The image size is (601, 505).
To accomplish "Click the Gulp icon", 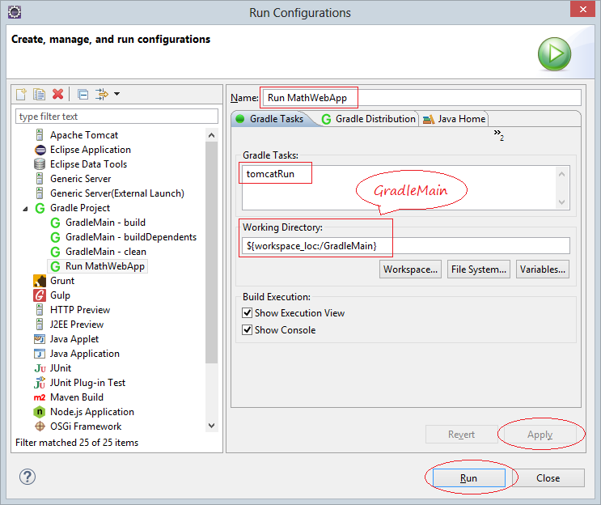I will [40, 295].
